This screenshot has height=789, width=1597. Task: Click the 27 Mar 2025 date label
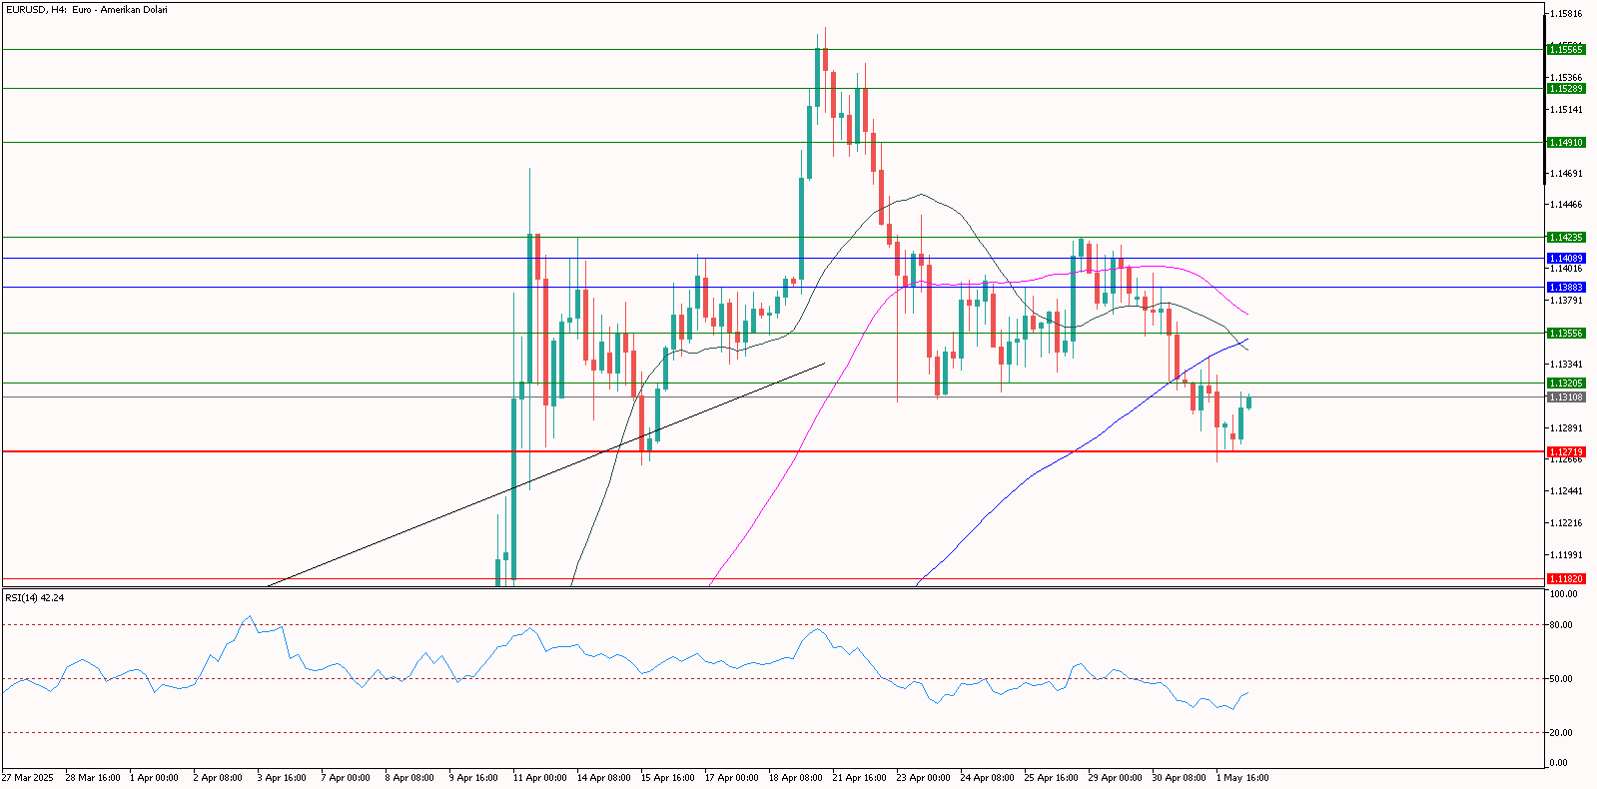point(28,778)
